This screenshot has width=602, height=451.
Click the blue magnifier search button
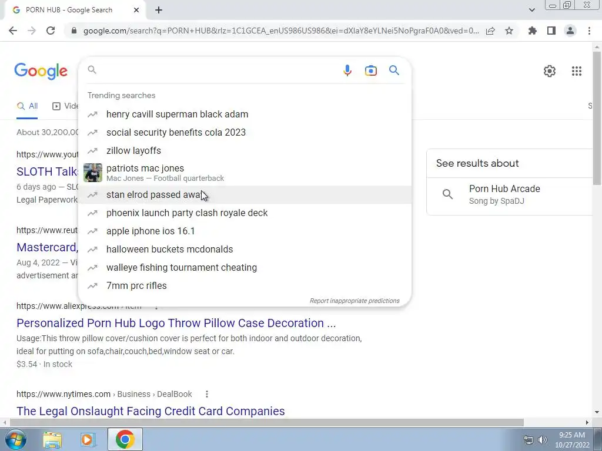pyautogui.click(x=394, y=70)
